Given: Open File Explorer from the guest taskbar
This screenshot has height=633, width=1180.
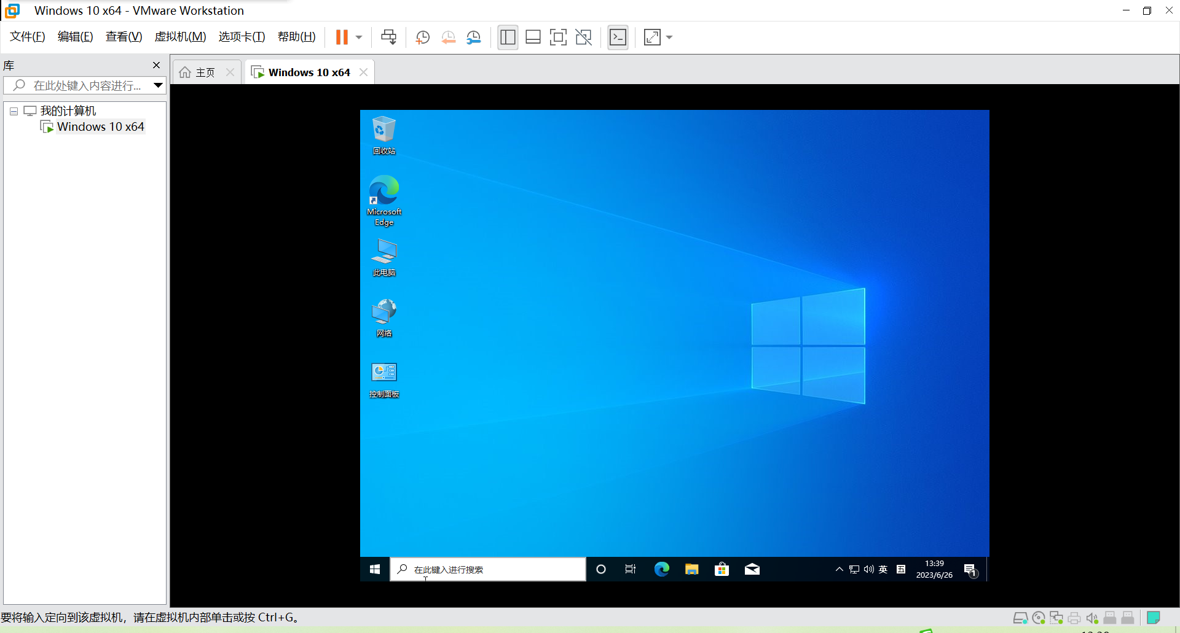Looking at the screenshot, I should 692,569.
